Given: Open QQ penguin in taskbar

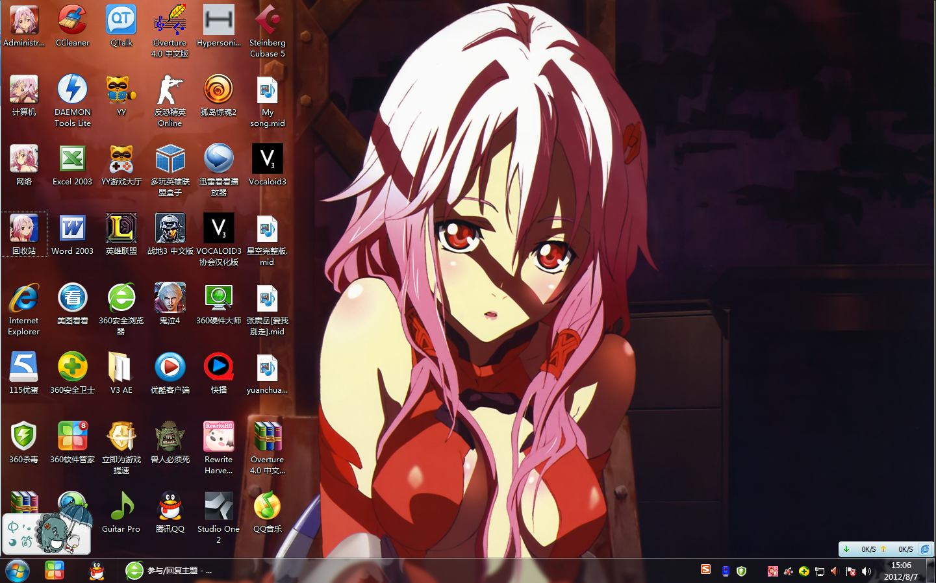Looking at the screenshot, I should click(x=97, y=571).
